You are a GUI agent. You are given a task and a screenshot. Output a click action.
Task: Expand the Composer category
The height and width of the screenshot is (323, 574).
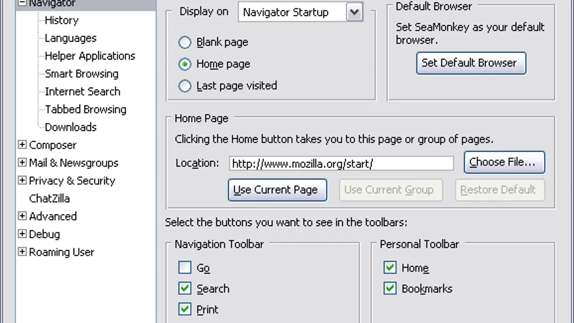pyautogui.click(x=22, y=144)
